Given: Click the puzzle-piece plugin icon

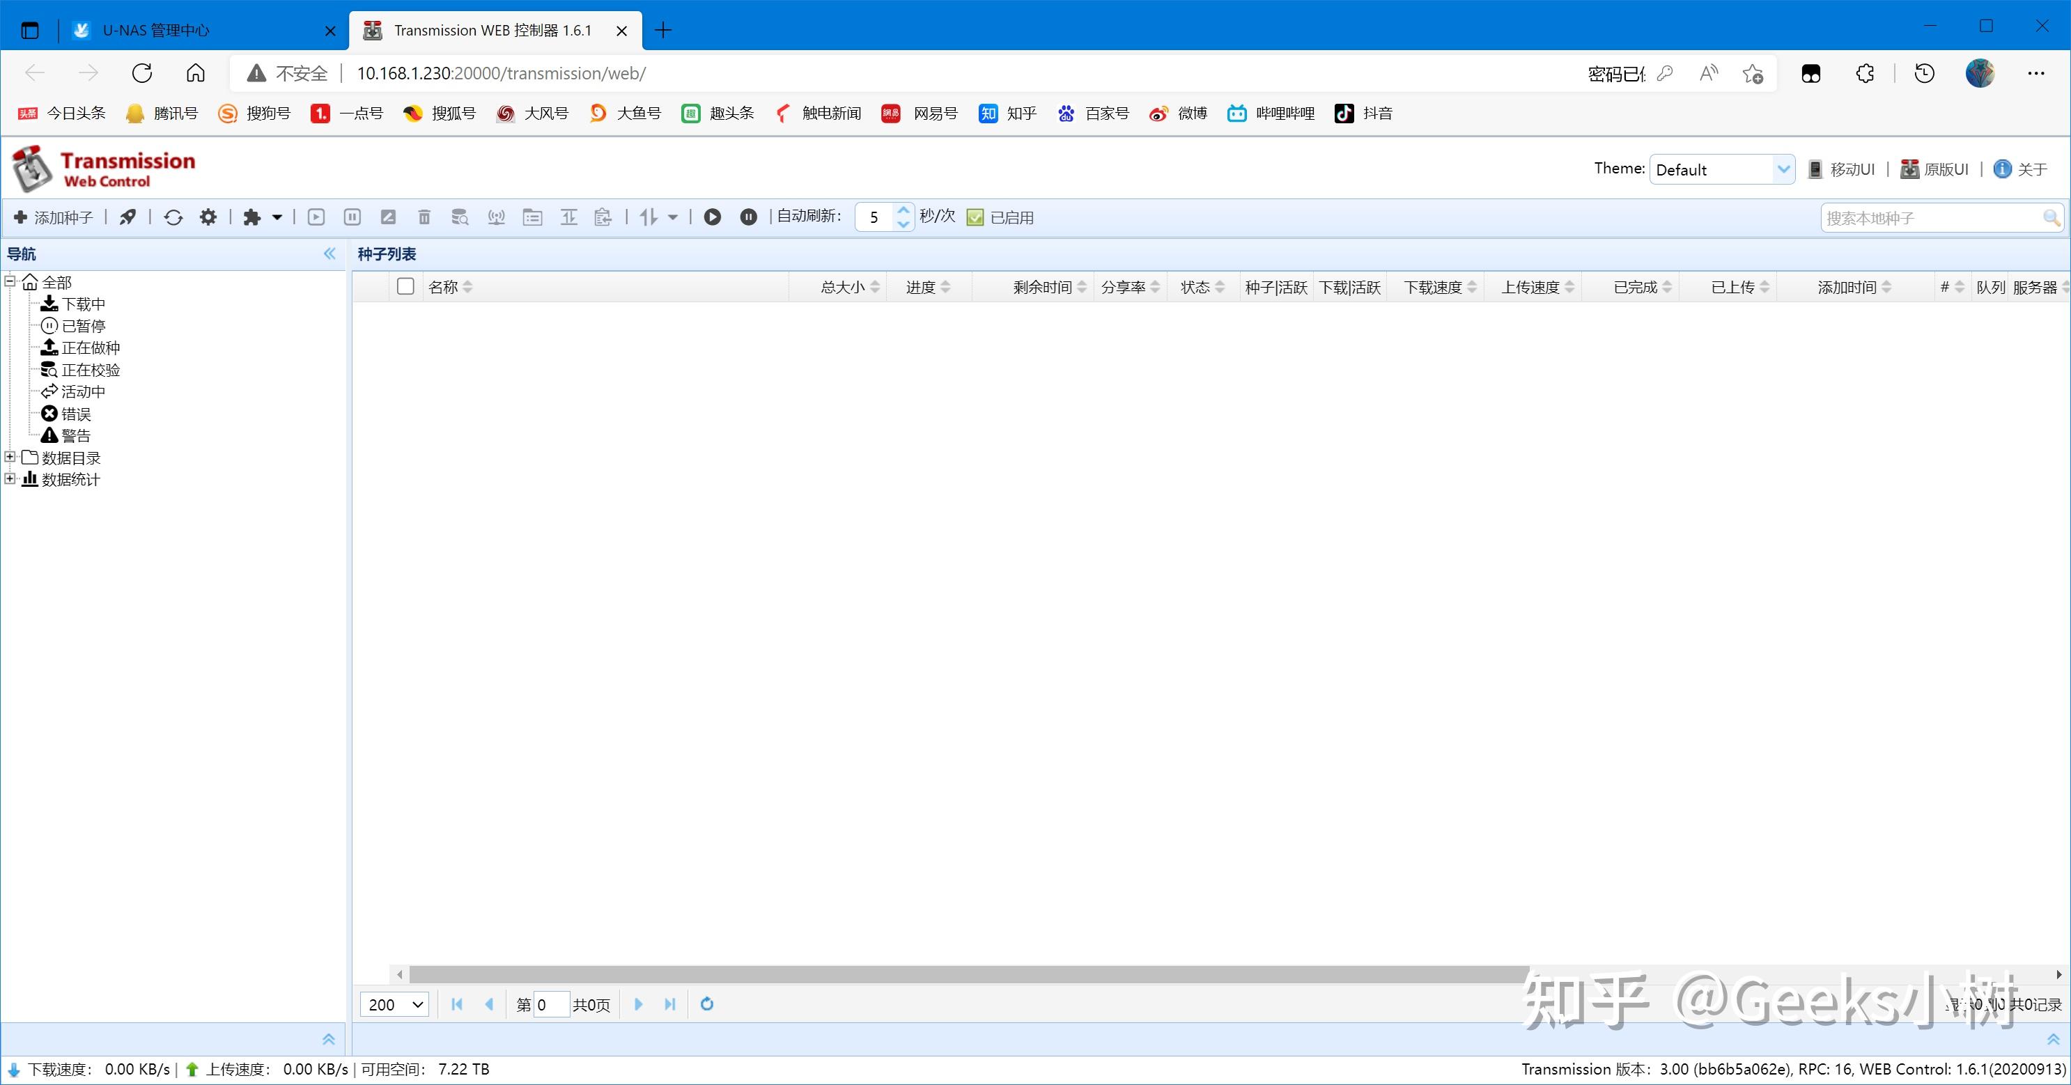Looking at the screenshot, I should (x=252, y=217).
